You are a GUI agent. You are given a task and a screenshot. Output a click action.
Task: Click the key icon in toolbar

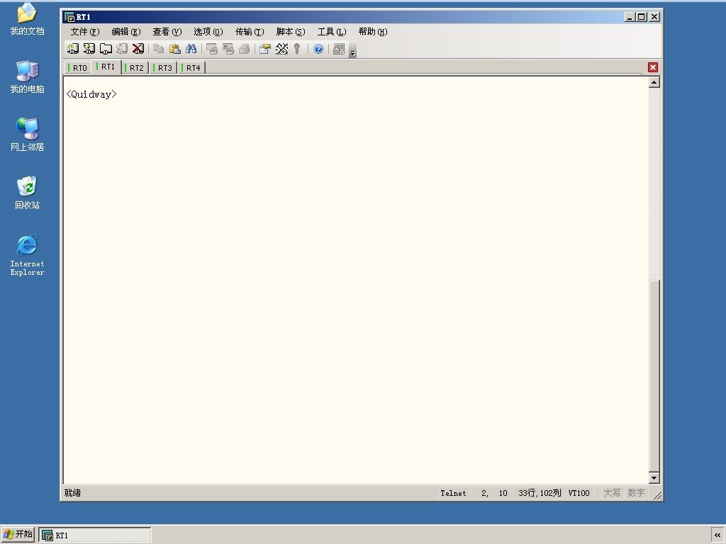297,49
